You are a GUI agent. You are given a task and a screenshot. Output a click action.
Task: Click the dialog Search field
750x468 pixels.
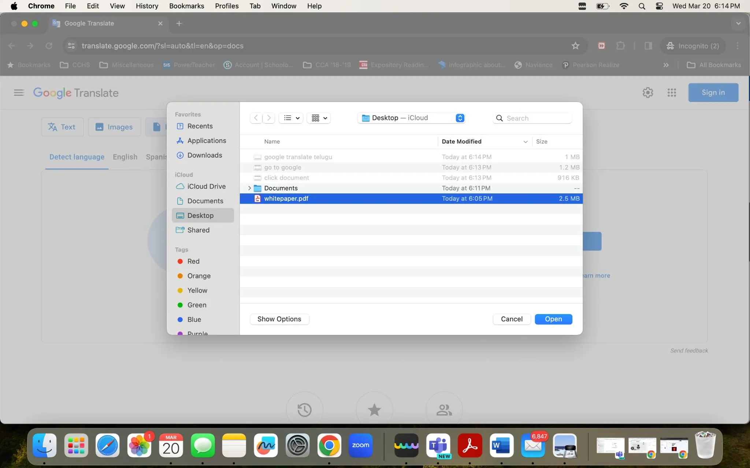pyautogui.click(x=532, y=118)
